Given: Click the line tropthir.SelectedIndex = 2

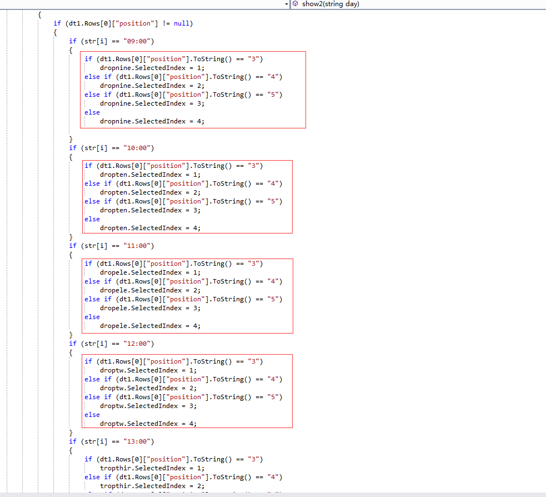Looking at the screenshot, I should [x=152, y=486].
